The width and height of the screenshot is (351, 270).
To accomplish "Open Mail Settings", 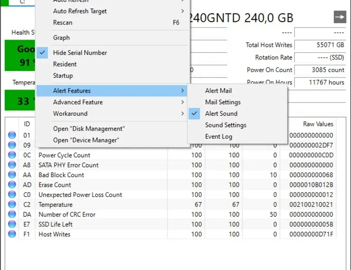I will [237, 102].
